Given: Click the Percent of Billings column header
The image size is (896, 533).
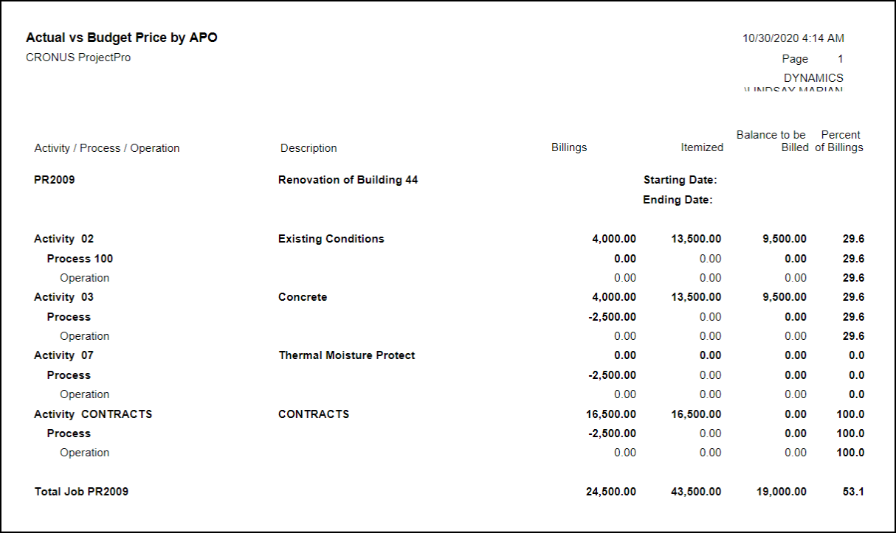Looking at the screenshot, I should pos(839,141).
